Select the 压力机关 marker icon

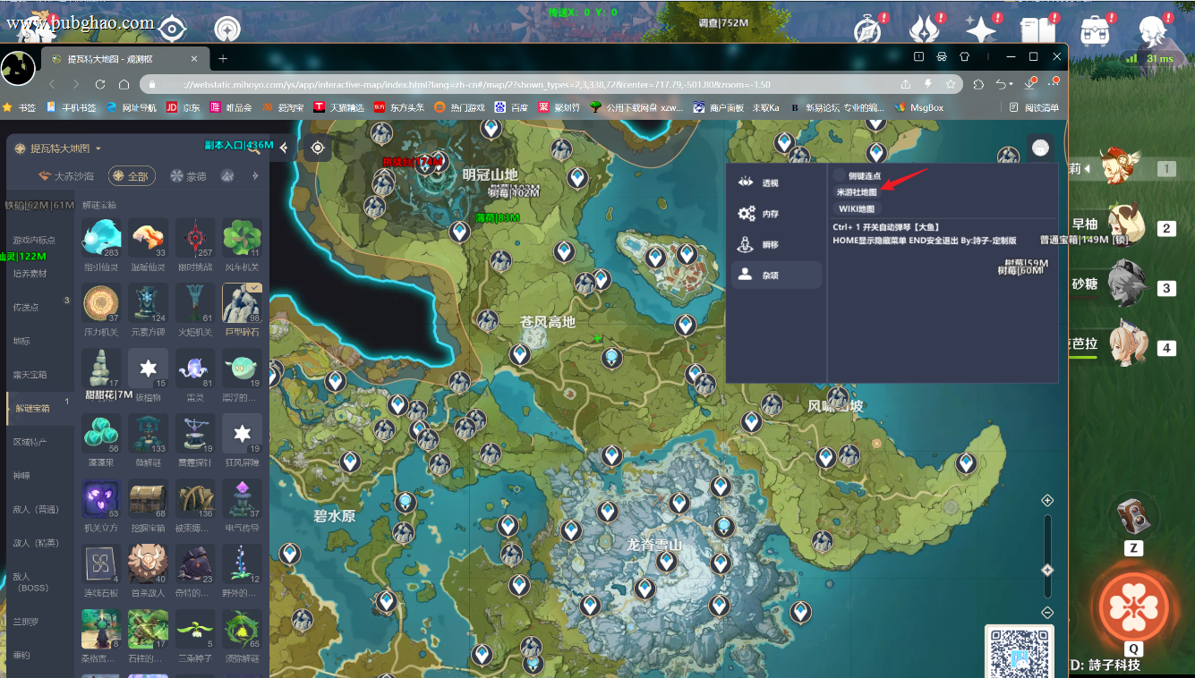[x=101, y=303]
